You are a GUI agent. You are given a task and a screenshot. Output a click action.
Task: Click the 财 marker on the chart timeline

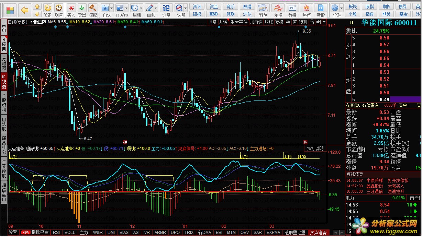pos(305,142)
